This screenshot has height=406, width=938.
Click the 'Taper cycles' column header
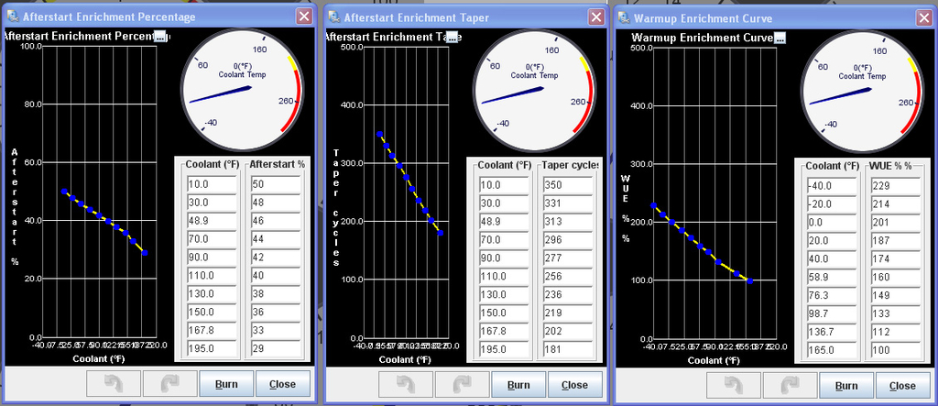pos(570,165)
